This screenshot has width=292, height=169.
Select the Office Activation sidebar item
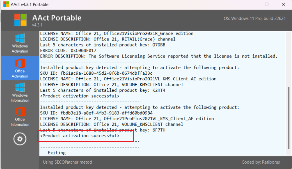[x=20, y=68]
